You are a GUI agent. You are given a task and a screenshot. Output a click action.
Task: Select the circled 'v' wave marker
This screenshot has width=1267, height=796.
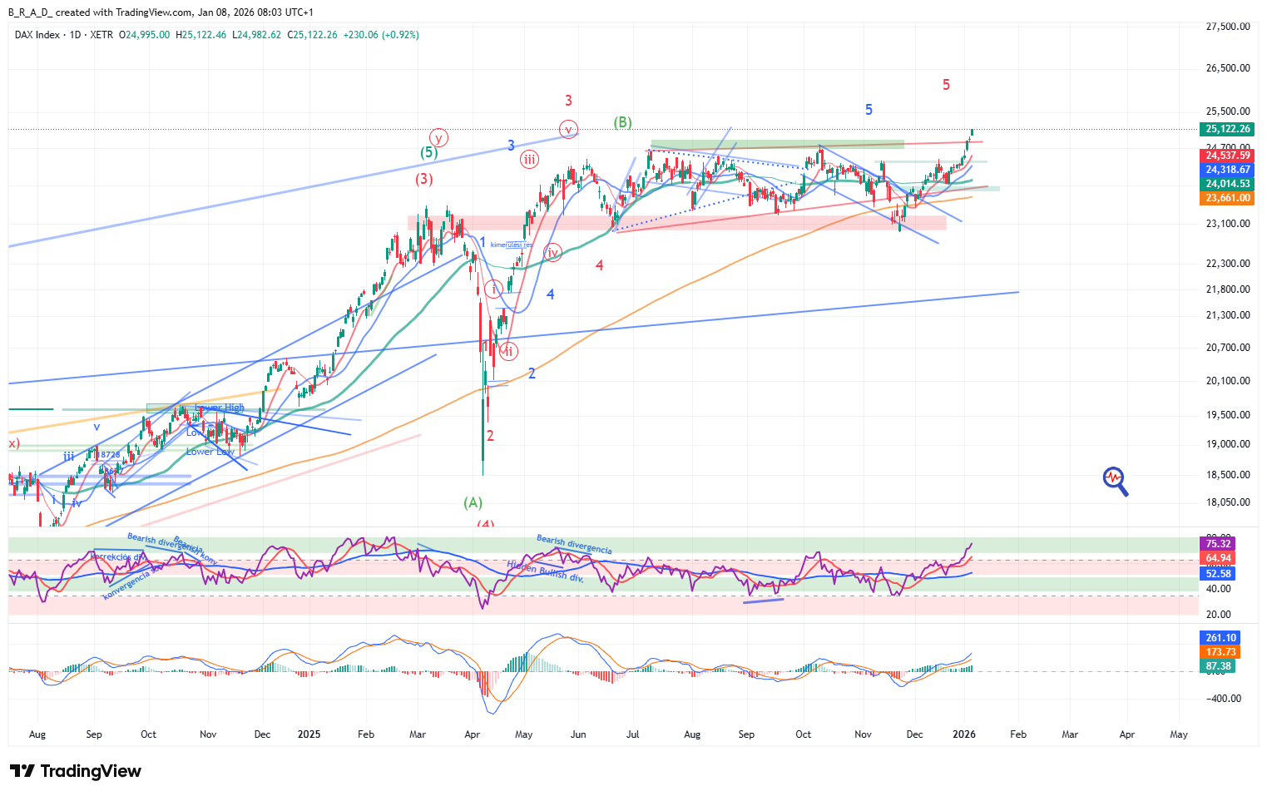click(x=568, y=130)
